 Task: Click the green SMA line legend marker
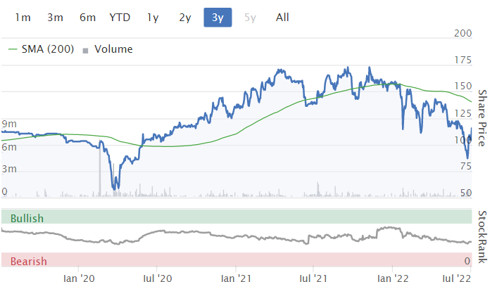coord(14,49)
